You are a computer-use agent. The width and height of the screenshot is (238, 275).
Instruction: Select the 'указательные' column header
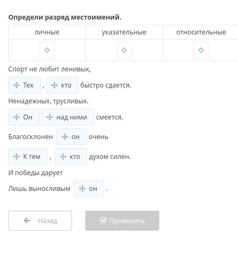click(x=124, y=32)
